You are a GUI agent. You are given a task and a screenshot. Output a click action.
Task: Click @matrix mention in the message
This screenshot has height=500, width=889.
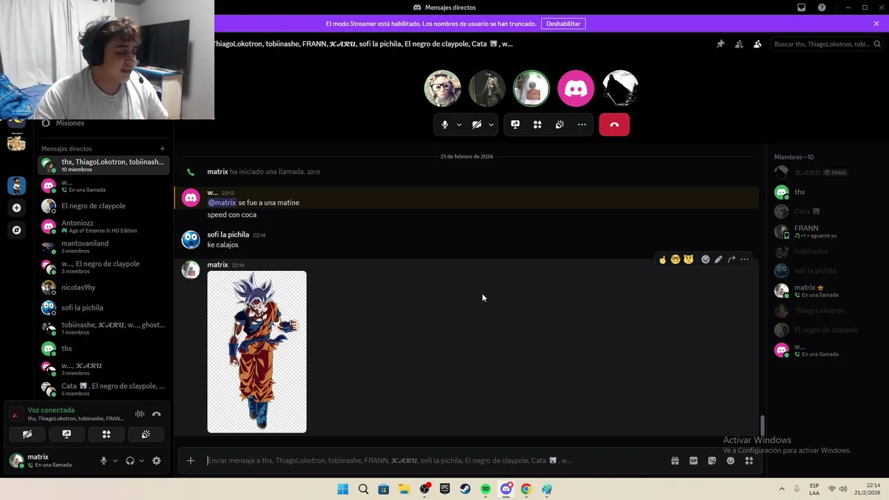[x=222, y=203]
